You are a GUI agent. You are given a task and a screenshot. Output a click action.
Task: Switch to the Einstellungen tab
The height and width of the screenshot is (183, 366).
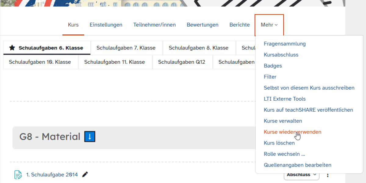point(106,25)
